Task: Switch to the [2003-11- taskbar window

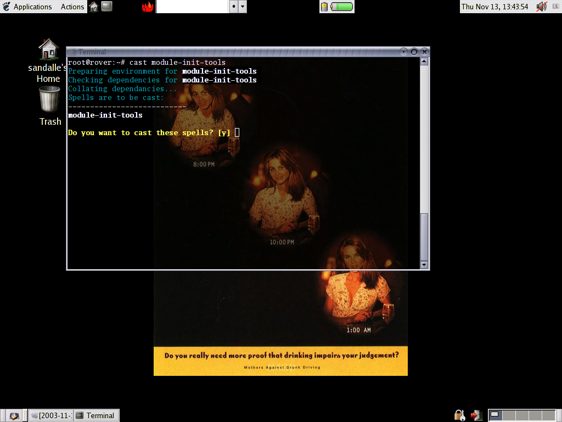Action: pyautogui.click(x=50, y=415)
